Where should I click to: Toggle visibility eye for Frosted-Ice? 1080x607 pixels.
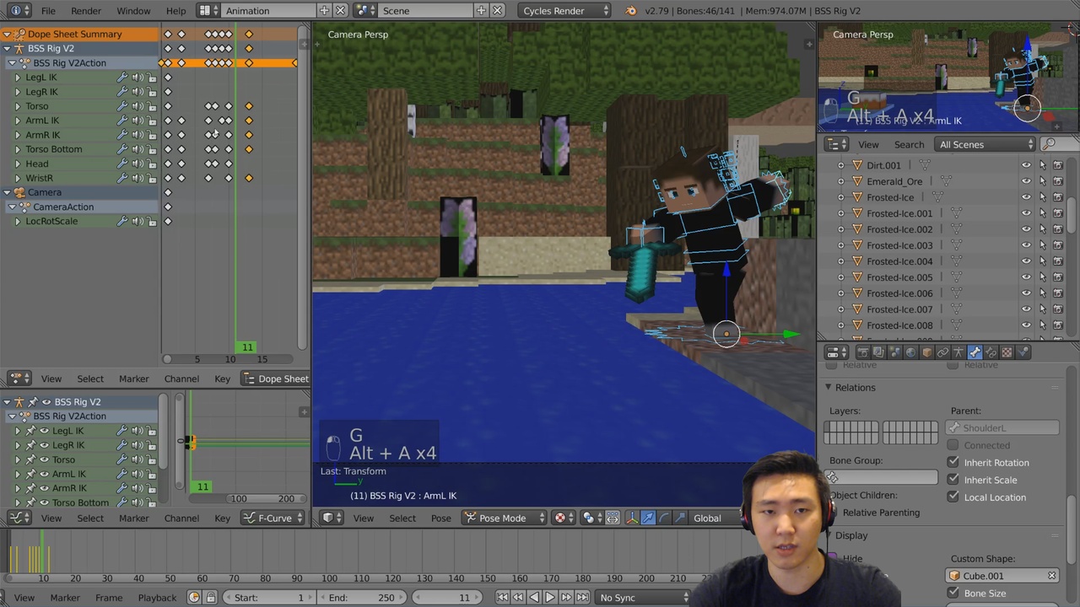point(1027,197)
